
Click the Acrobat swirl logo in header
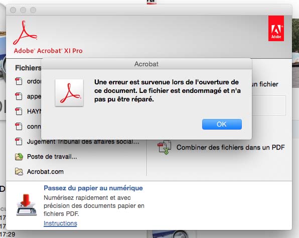[25, 33]
